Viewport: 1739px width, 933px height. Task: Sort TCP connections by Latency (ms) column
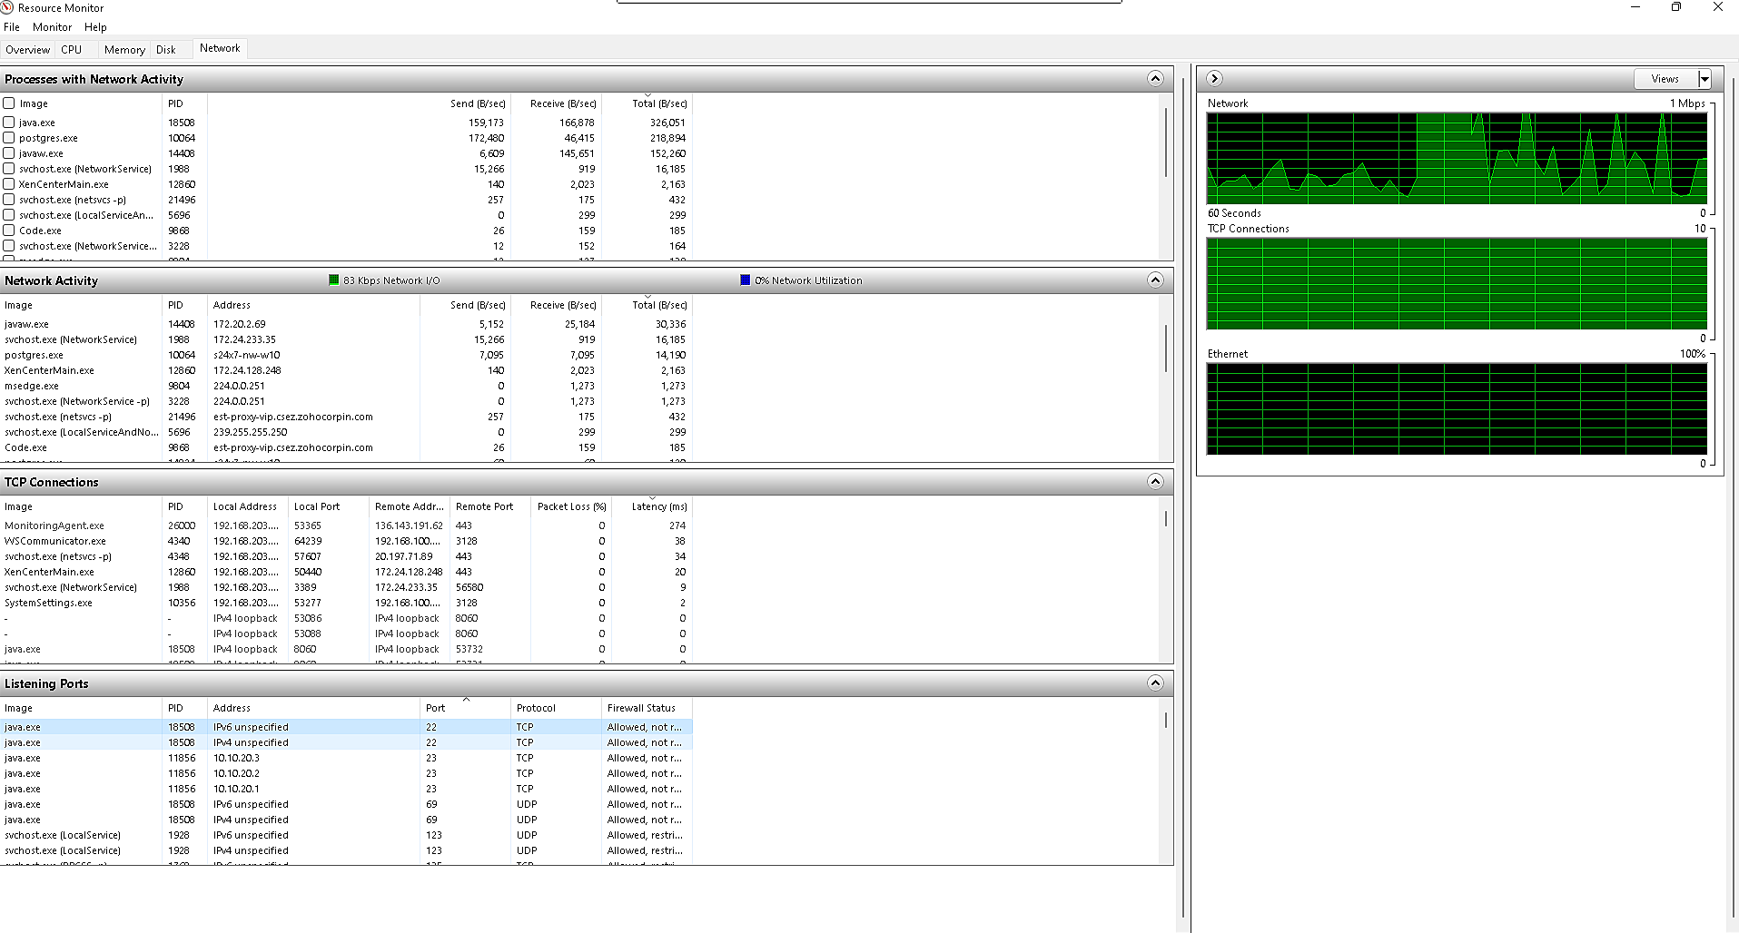(658, 506)
